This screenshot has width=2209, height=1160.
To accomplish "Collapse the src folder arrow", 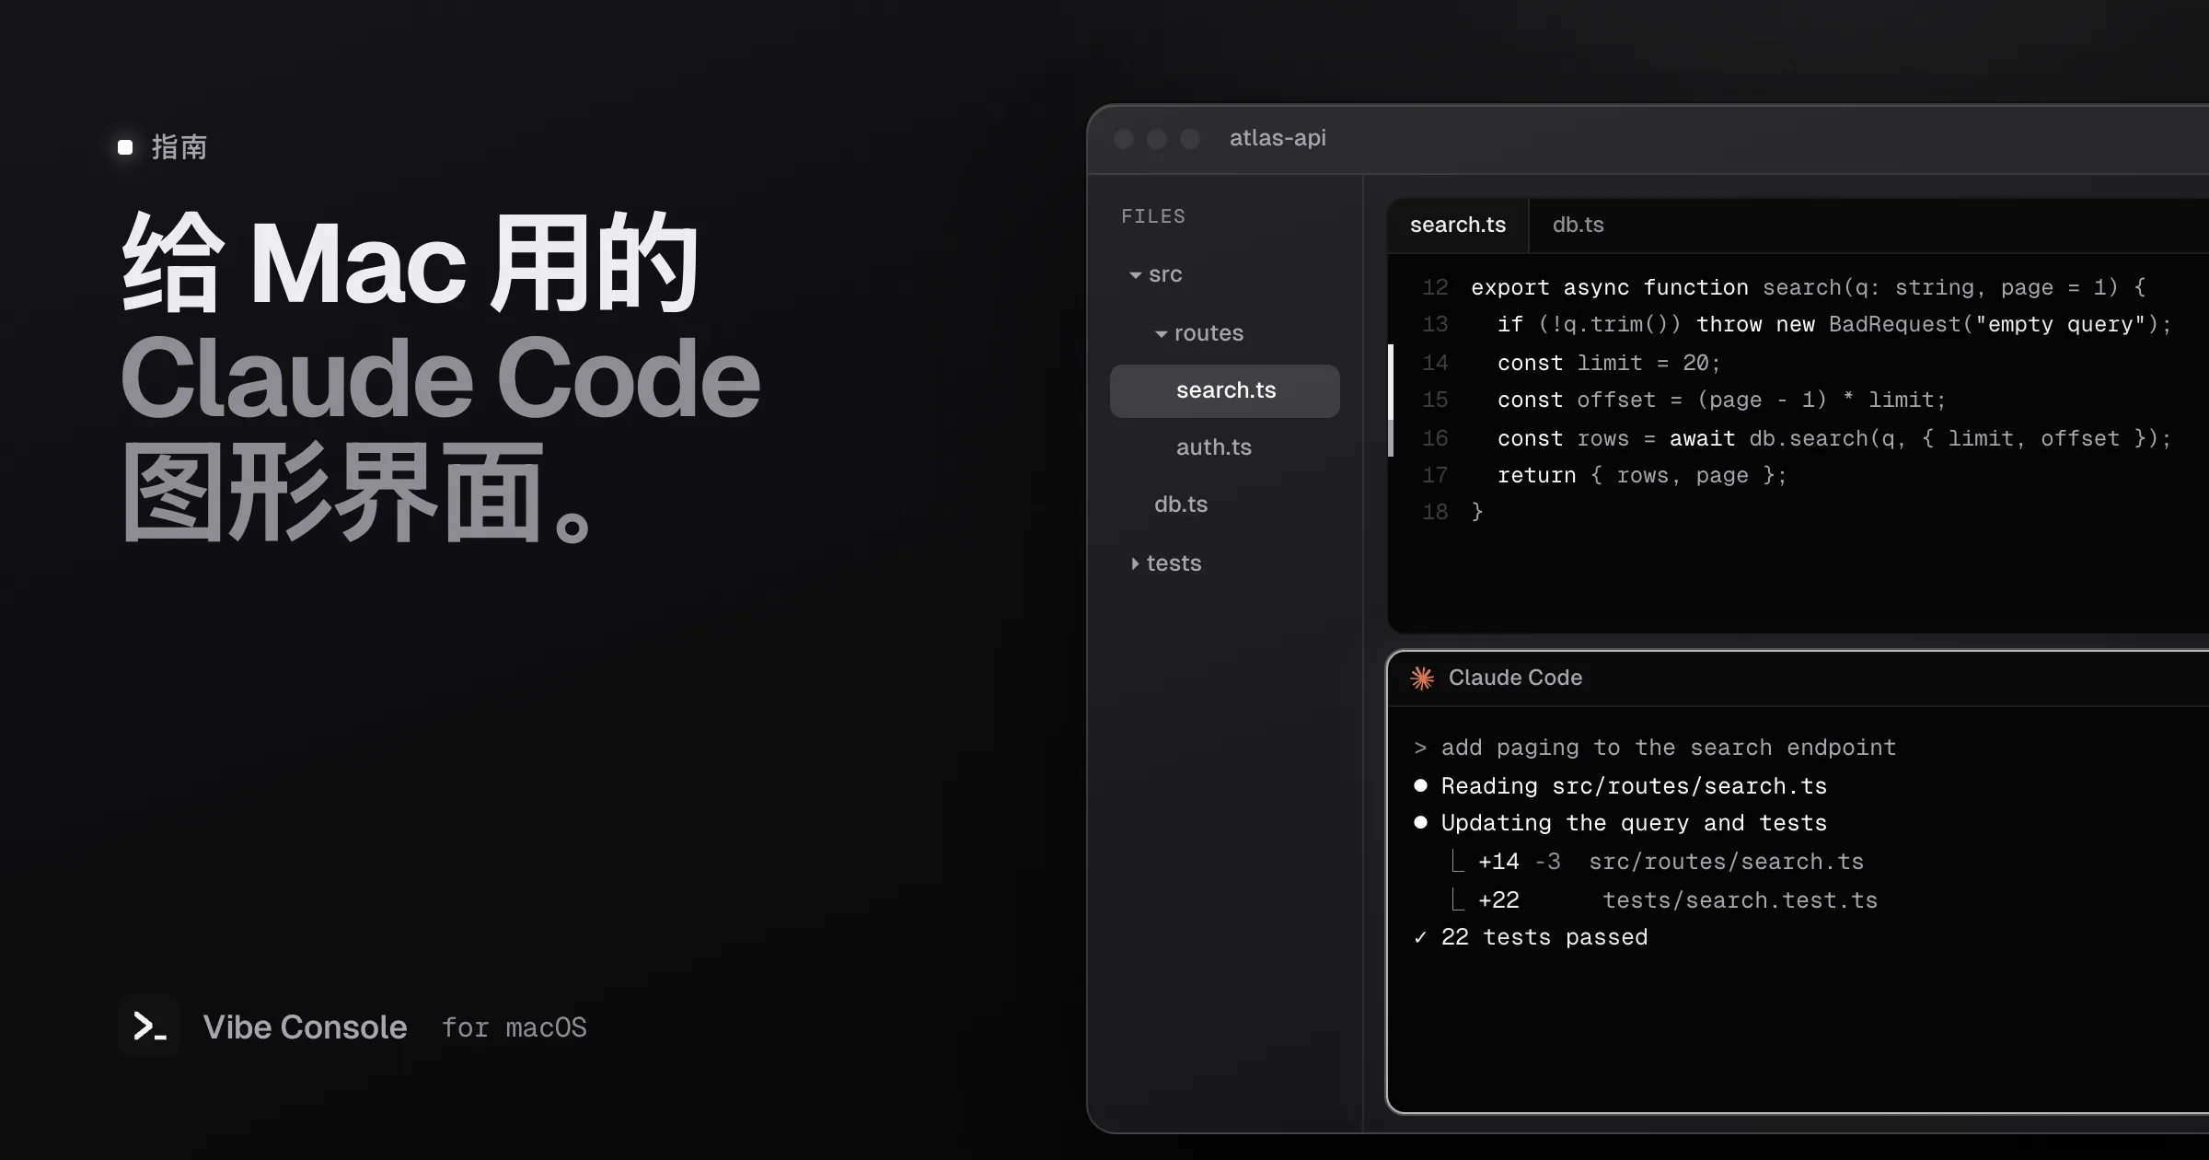I will coord(1136,275).
